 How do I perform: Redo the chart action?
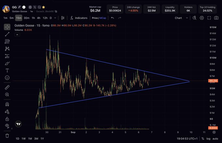pos(119,18)
